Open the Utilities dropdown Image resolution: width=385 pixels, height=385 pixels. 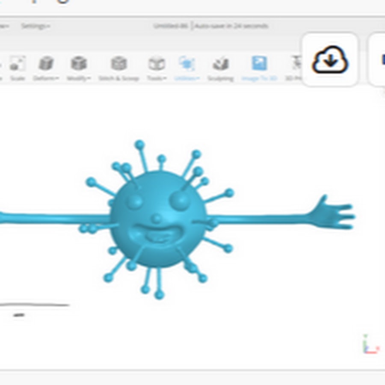pyautogui.click(x=187, y=68)
